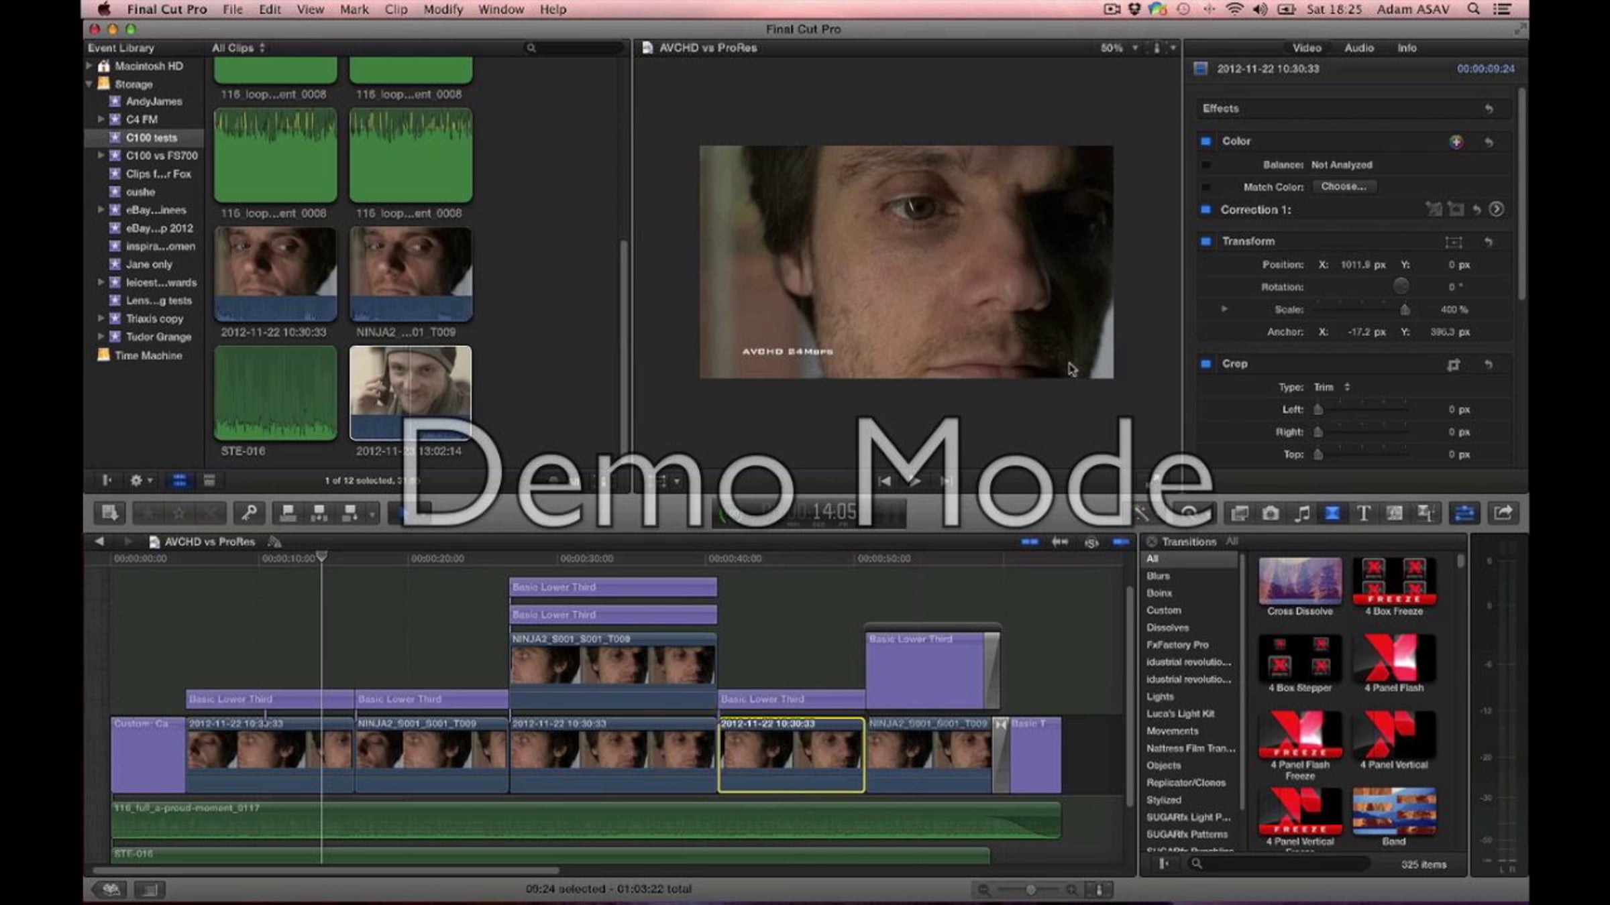The image size is (1610, 905).
Task: Toggle the Inspector pane button
Action: coord(1464,514)
